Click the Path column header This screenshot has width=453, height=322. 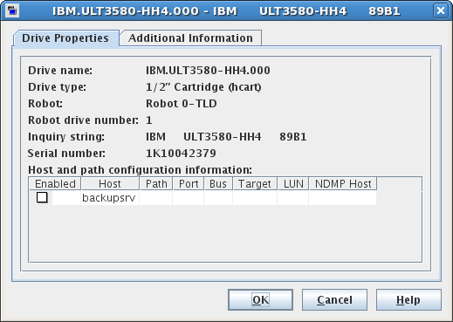pyautogui.click(x=156, y=184)
